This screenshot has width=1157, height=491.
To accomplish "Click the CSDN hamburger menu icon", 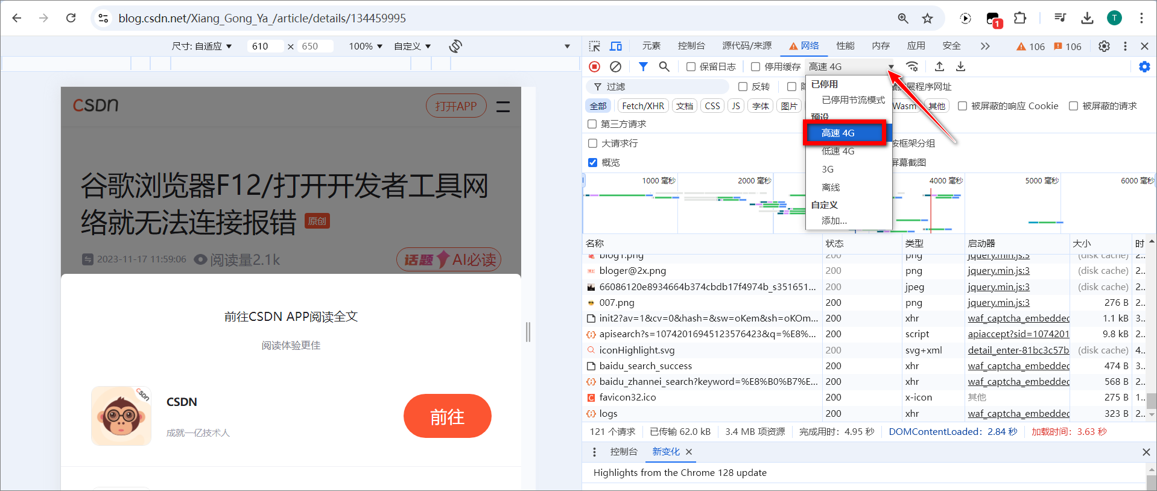I will pyautogui.click(x=503, y=107).
